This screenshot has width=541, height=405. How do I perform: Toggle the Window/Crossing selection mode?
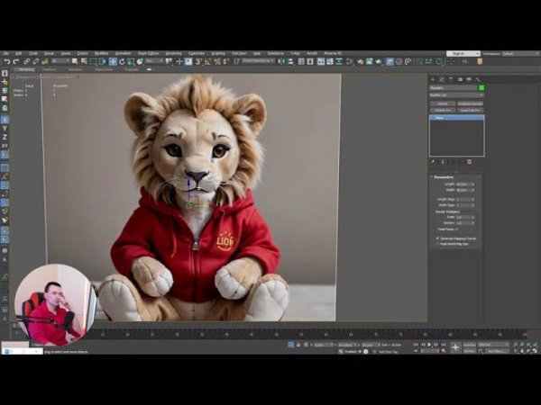click(103, 61)
